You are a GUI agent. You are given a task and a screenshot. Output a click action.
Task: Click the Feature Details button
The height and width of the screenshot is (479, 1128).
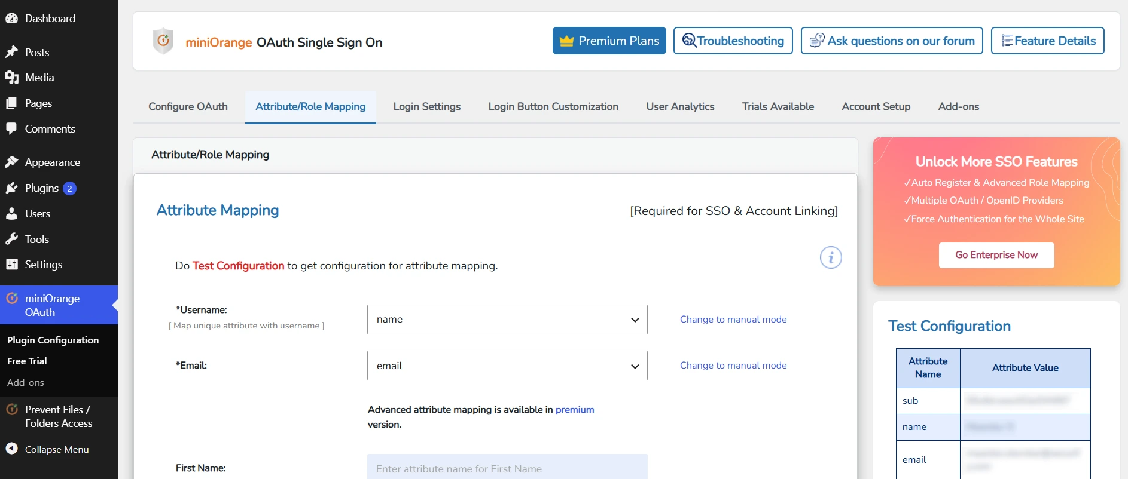coord(1048,41)
